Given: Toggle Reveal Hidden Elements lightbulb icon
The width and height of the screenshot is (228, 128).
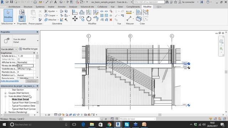Looking at the screenshot, I should click(x=82, y=114).
